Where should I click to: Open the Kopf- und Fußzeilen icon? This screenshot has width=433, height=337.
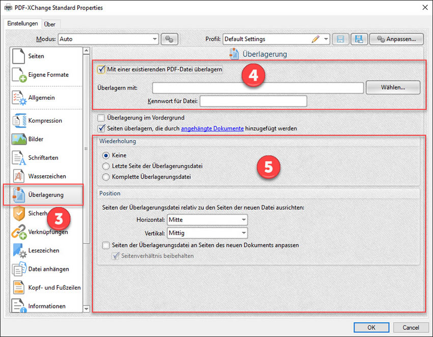(18, 288)
